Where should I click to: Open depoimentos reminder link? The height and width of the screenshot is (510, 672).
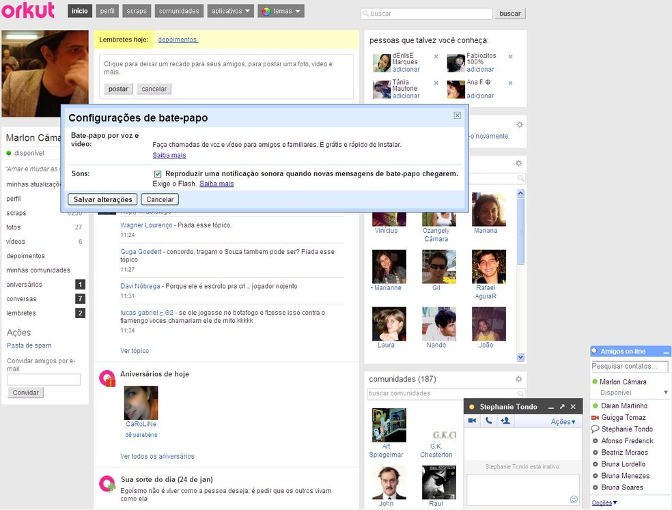pyautogui.click(x=178, y=40)
